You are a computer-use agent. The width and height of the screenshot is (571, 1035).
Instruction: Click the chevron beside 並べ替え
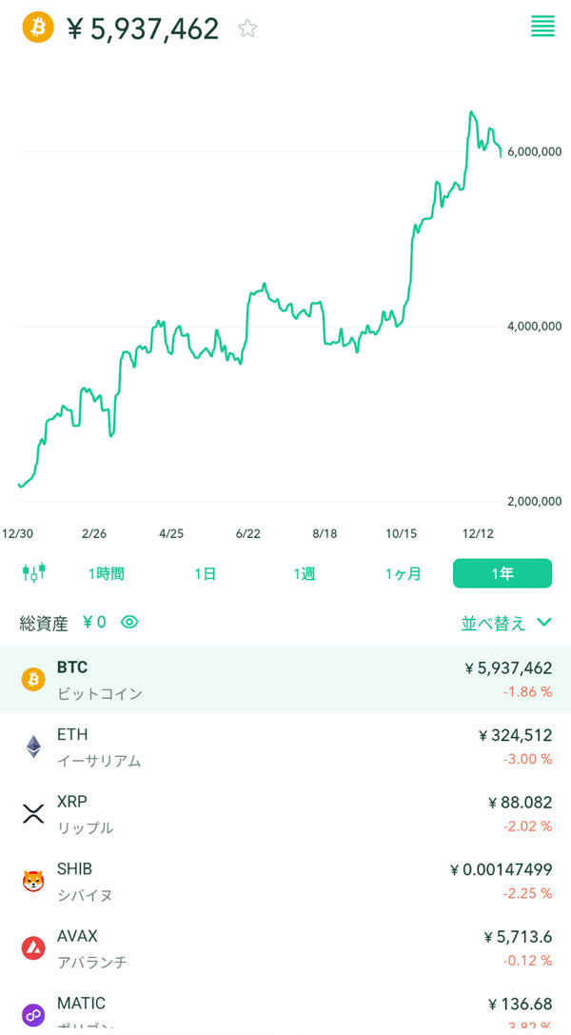pyautogui.click(x=544, y=623)
